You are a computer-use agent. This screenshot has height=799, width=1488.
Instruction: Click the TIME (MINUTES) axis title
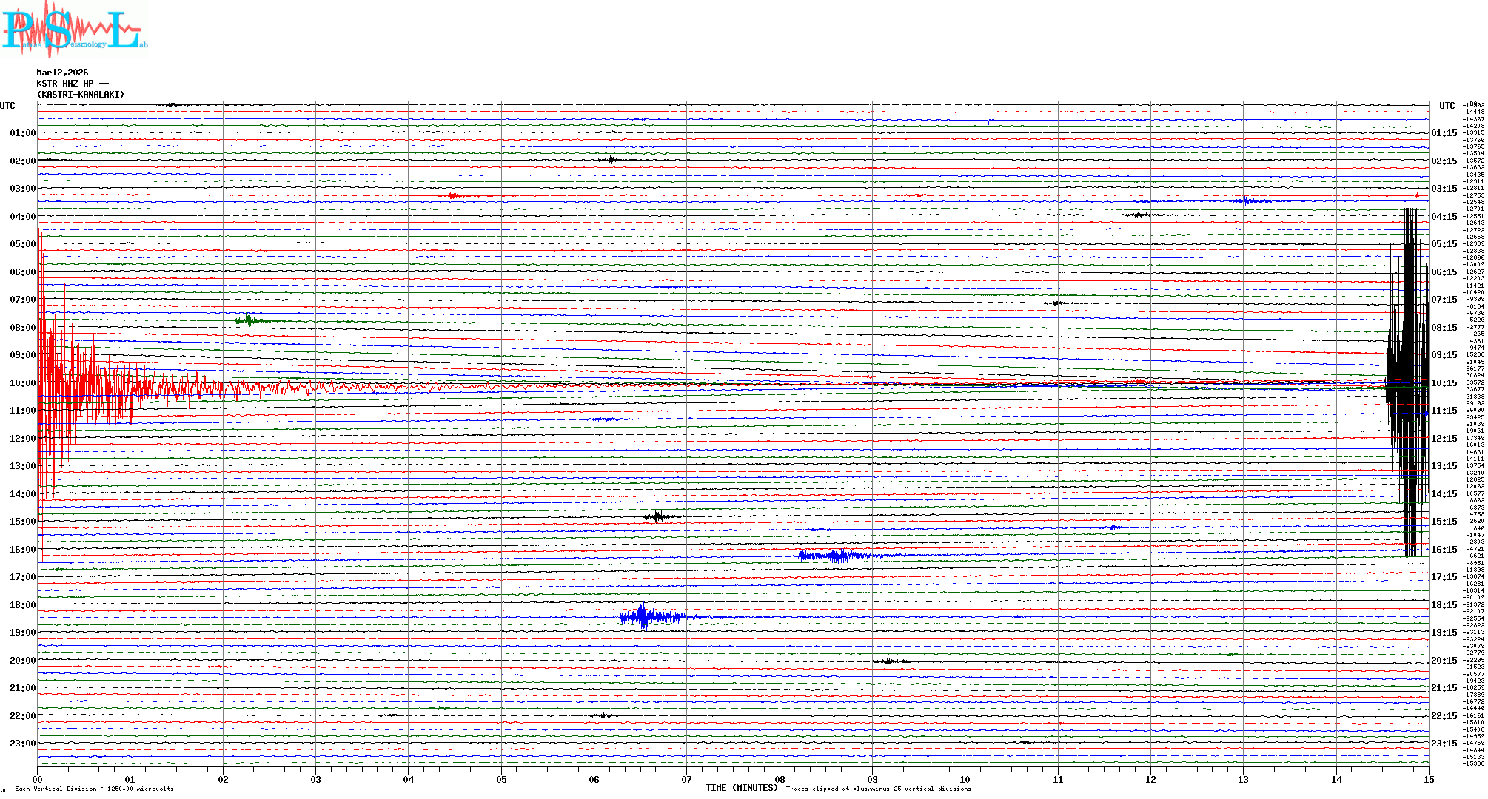741,788
